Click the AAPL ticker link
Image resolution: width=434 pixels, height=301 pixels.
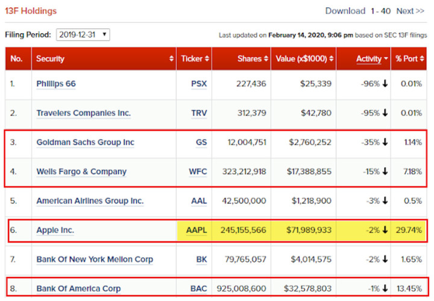[x=197, y=230]
